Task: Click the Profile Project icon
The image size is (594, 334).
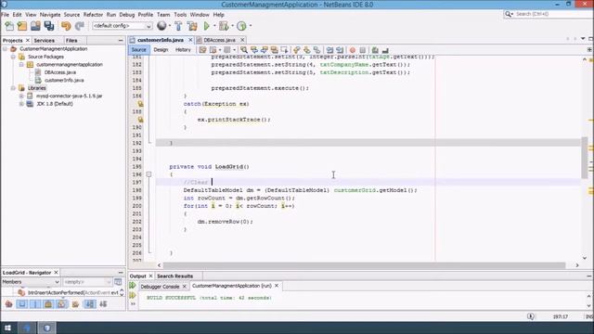Action: click(241, 26)
